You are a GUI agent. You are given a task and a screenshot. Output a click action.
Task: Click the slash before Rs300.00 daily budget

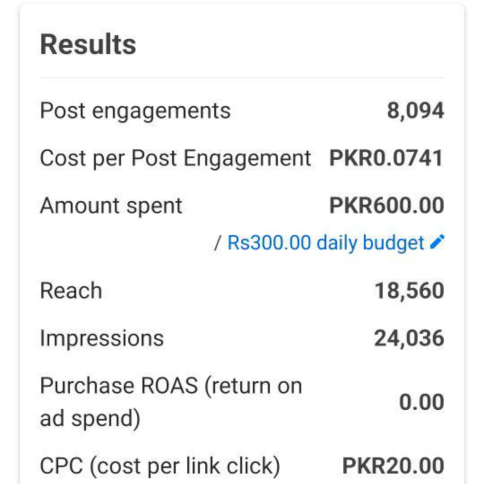point(217,243)
